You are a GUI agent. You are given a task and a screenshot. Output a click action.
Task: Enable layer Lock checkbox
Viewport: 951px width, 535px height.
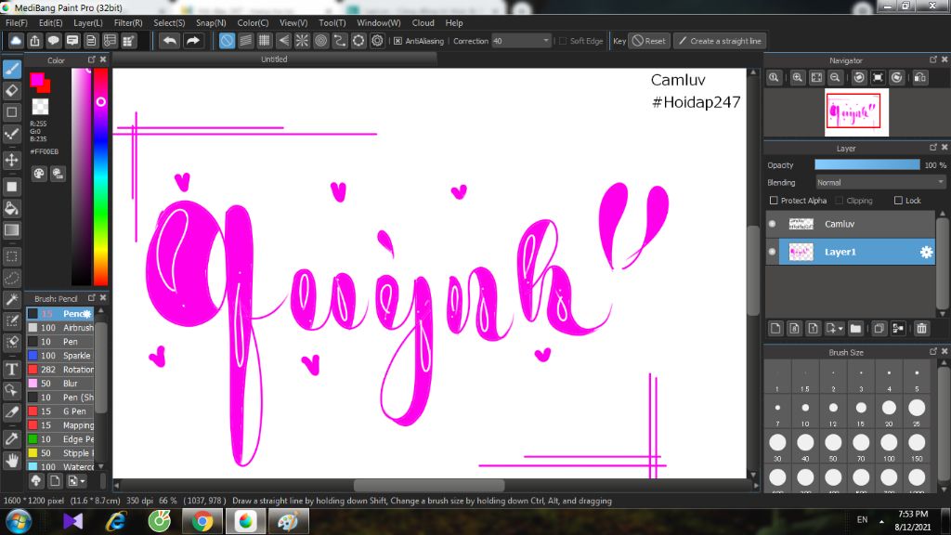[x=898, y=201]
